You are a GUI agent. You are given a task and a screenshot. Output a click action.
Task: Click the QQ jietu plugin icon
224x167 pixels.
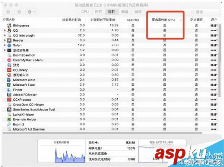[9, 35]
